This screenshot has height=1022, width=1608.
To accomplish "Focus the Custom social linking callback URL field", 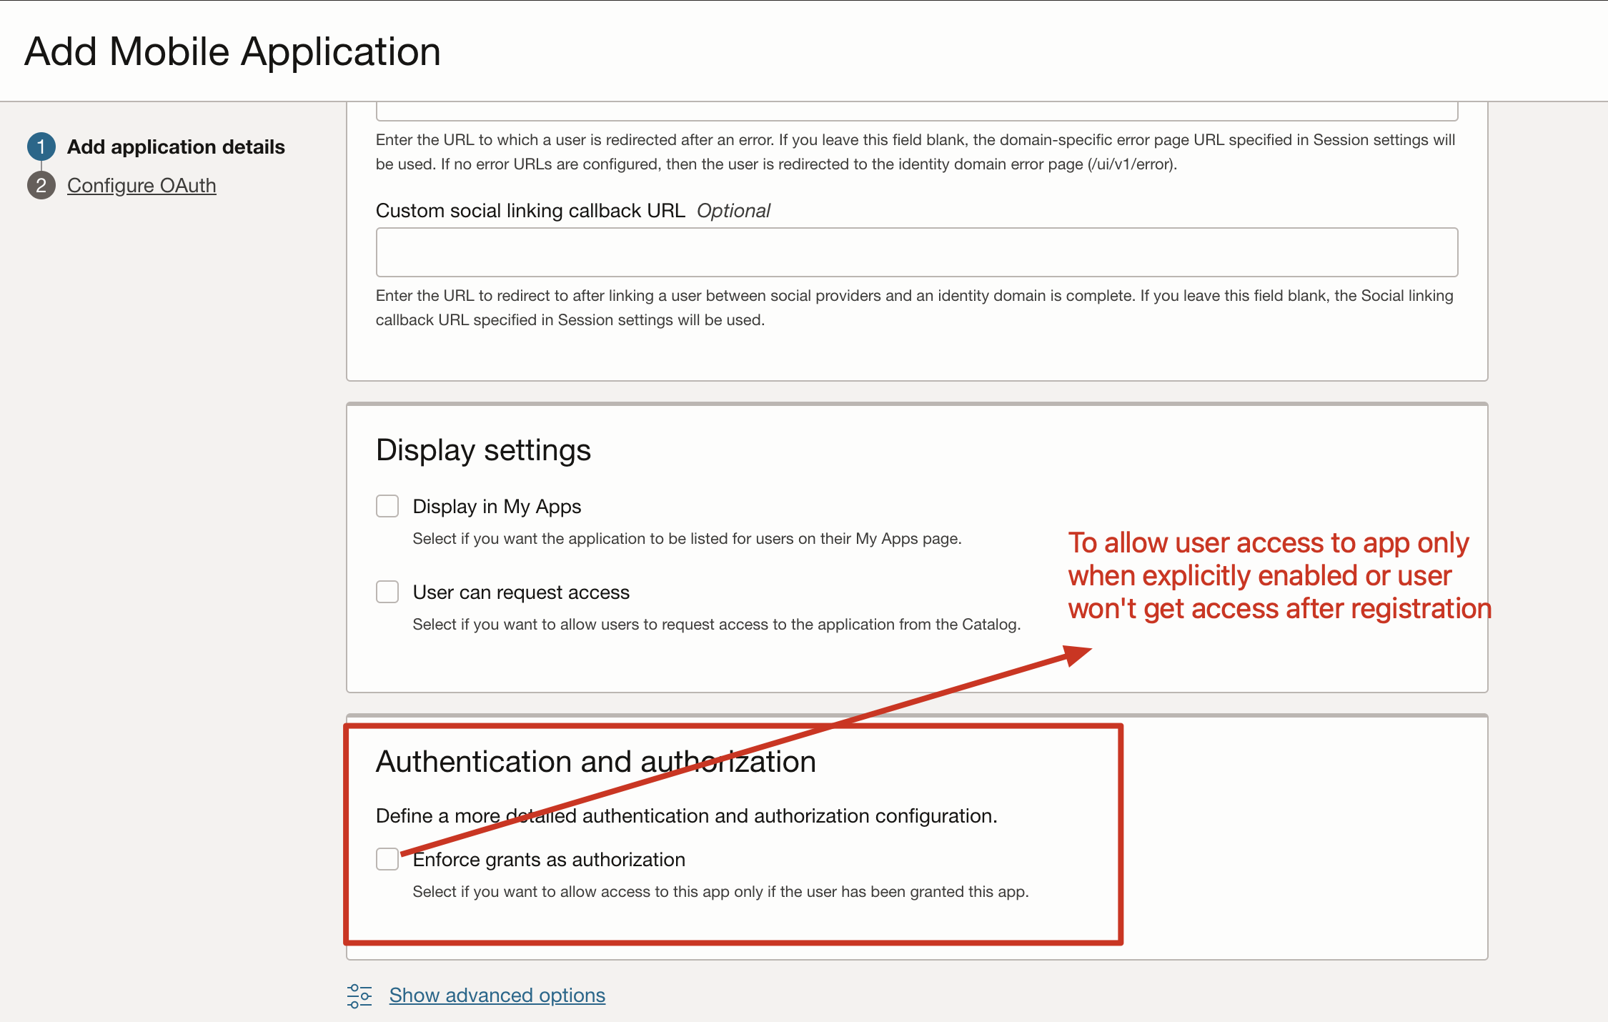I will tap(916, 252).
